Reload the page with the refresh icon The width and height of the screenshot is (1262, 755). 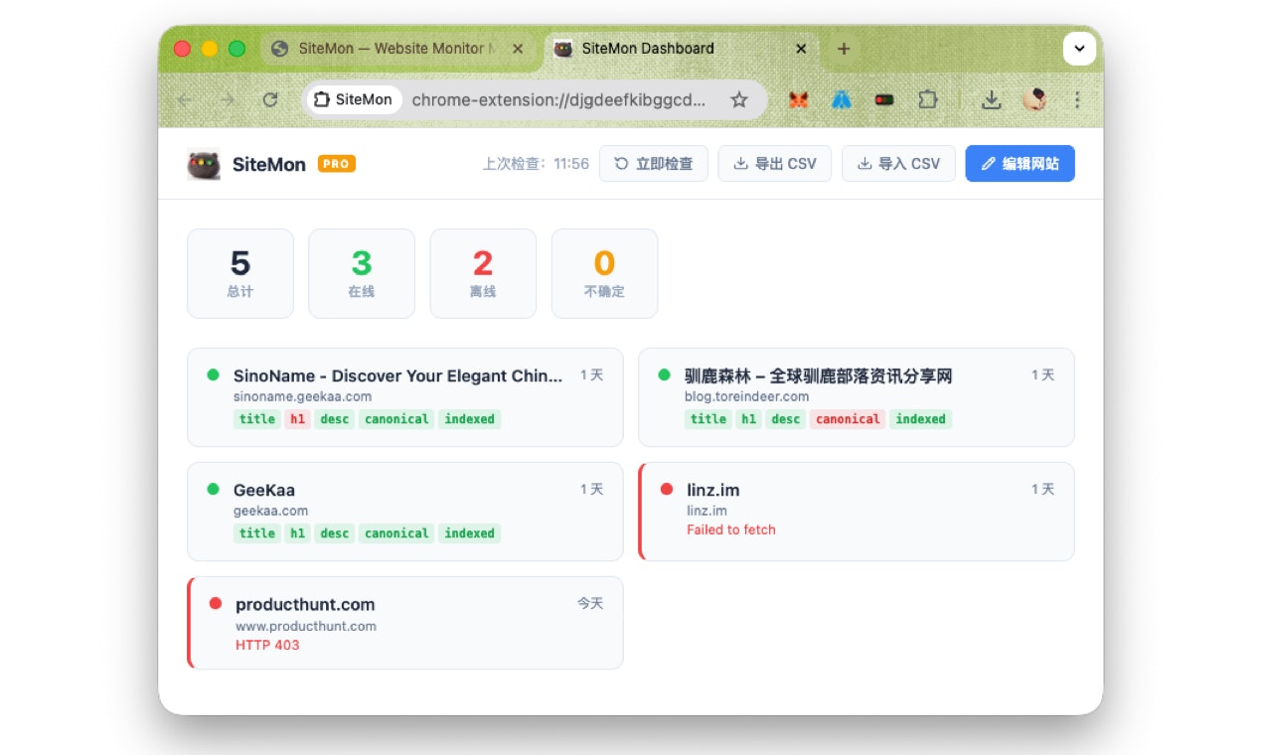(270, 100)
